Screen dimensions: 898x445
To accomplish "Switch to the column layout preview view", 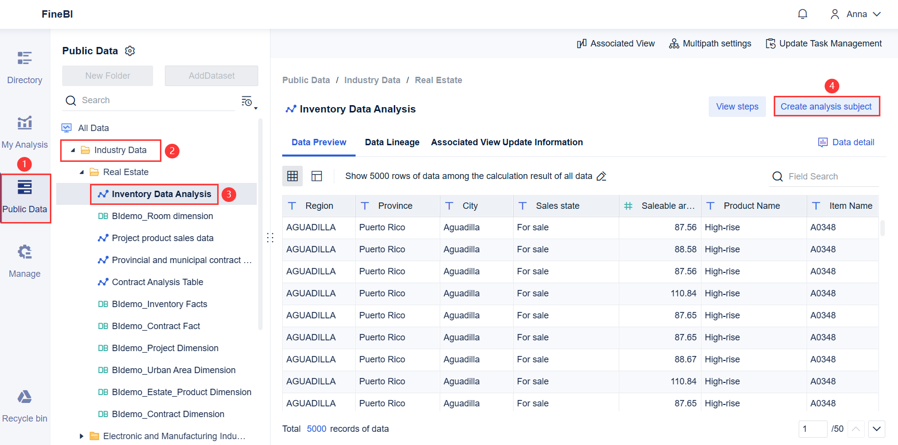I will click(317, 176).
